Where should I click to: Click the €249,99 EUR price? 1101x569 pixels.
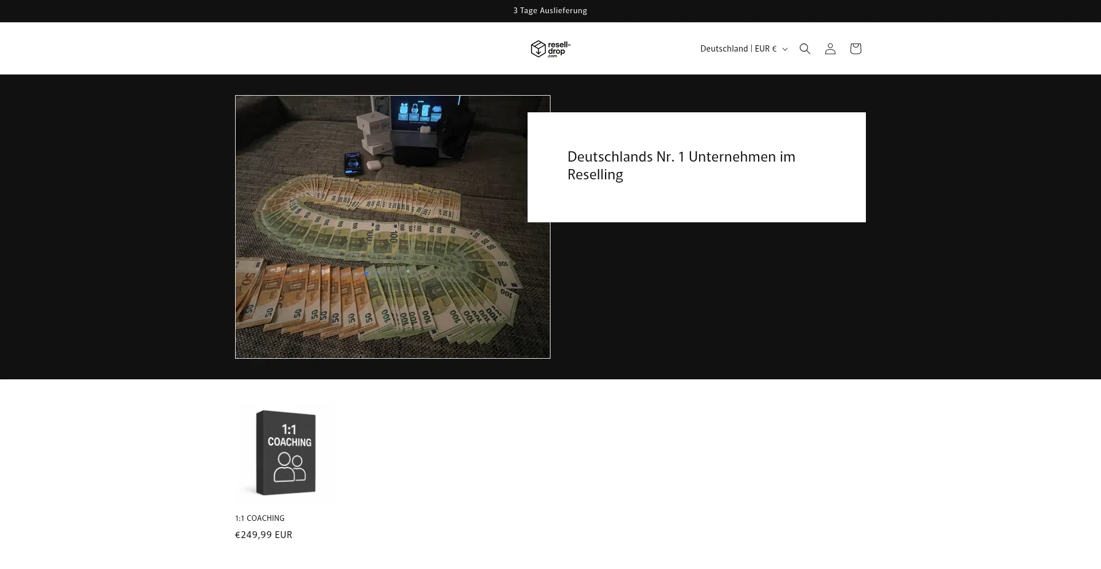tap(264, 535)
